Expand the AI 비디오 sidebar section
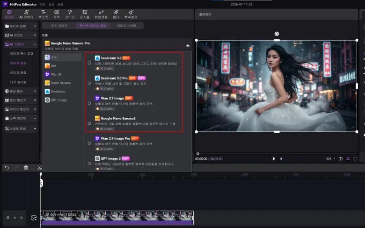Viewport: 365px width, 228px height. coord(21,36)
